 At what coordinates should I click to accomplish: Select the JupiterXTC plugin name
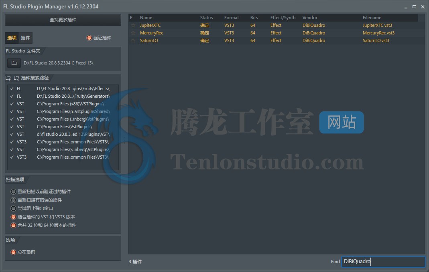click(150, 25)
